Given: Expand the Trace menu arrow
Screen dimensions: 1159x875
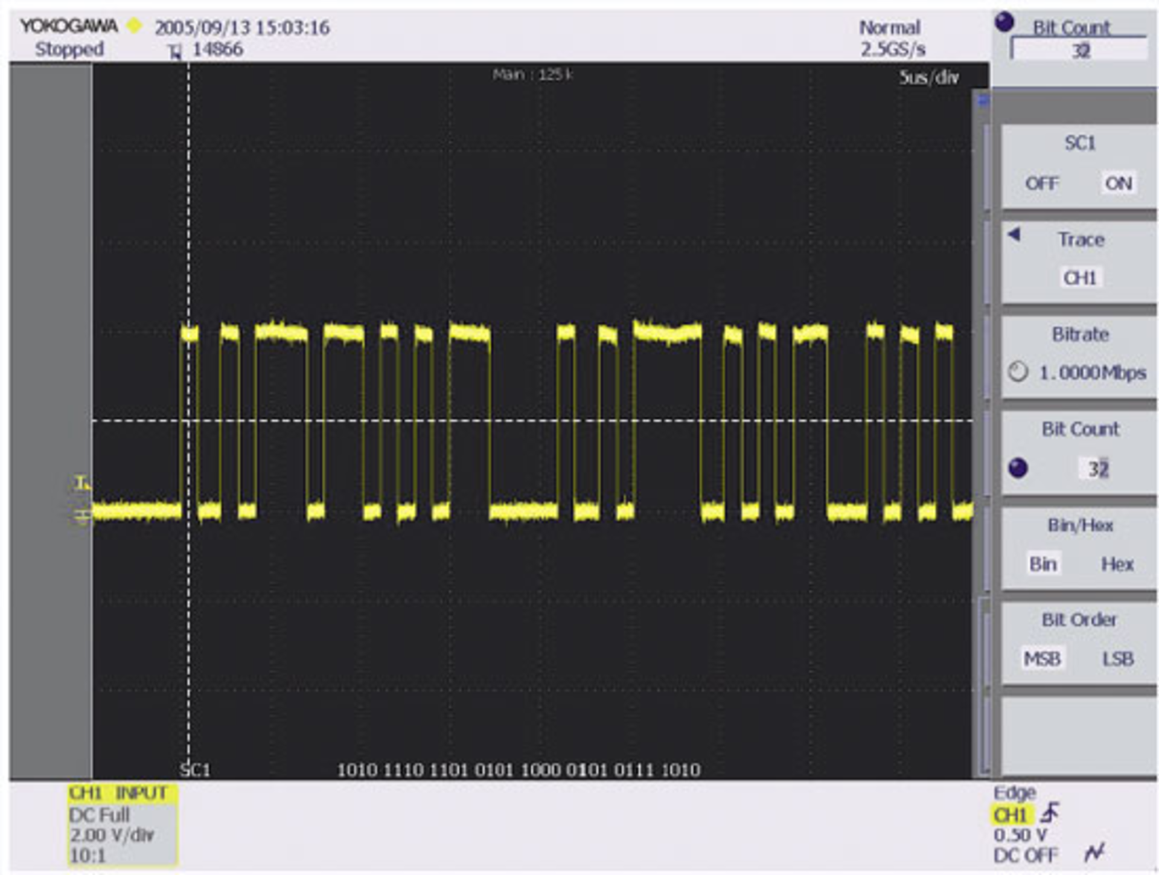Looking at the screenshot, I should coord(1014,234).
